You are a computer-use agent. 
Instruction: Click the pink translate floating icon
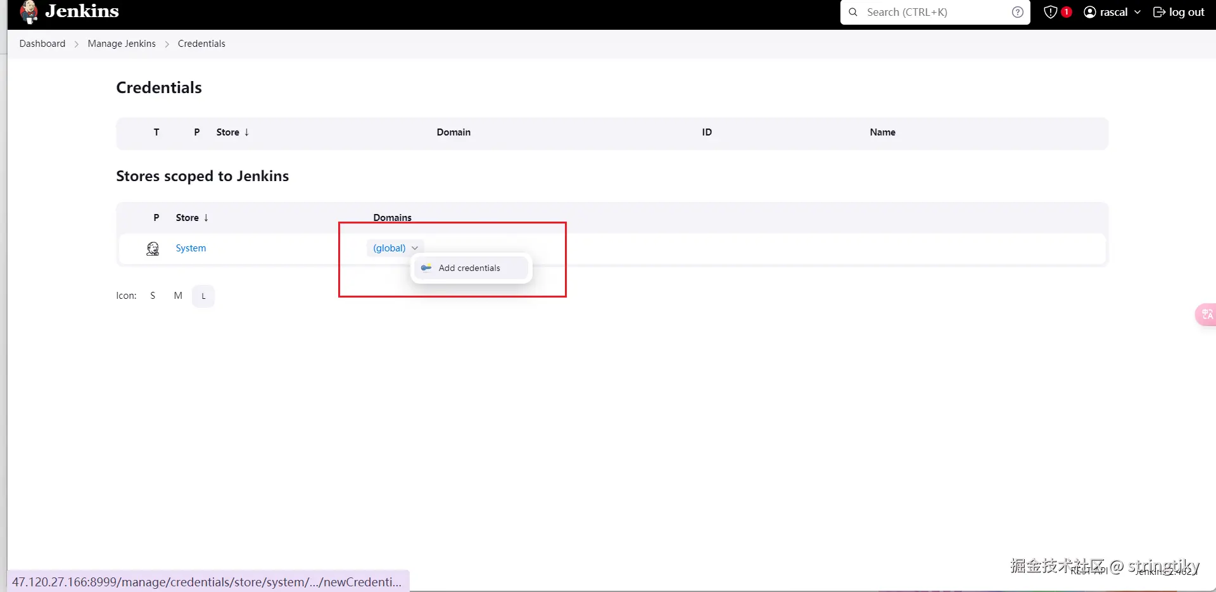pyautogui.click(x=1206, y=315)
